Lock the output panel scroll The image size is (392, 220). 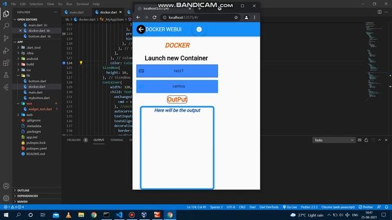point(366,140)
